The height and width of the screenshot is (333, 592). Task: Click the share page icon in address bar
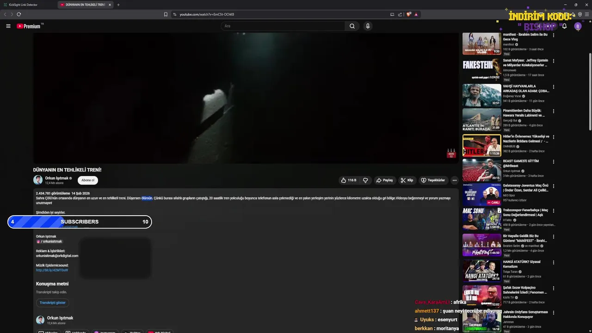pos(400,14)
